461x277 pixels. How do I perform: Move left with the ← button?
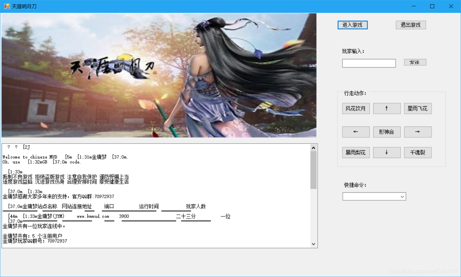point(356,132)
